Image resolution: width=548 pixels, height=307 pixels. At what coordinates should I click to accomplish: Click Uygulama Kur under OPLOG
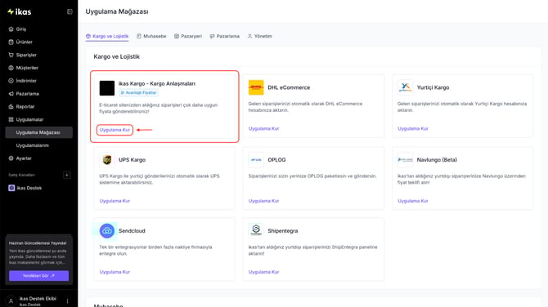pos(263,201)
